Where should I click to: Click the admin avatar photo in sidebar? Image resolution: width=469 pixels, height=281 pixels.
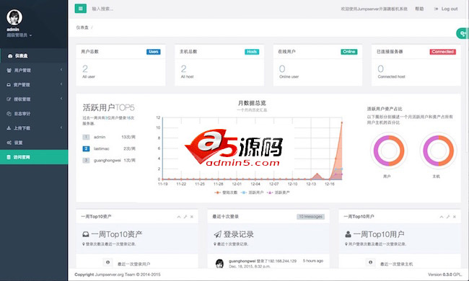pyautogui.click(x=14, y=17)
